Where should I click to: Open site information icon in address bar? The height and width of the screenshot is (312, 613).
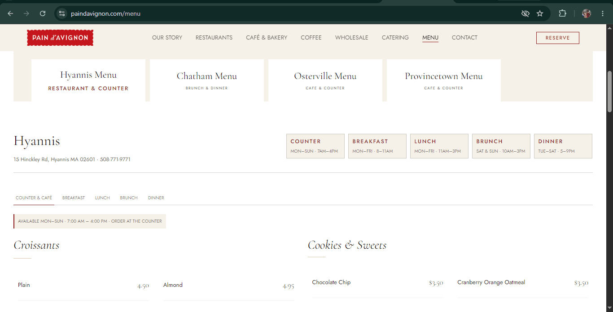pos(62,13)
